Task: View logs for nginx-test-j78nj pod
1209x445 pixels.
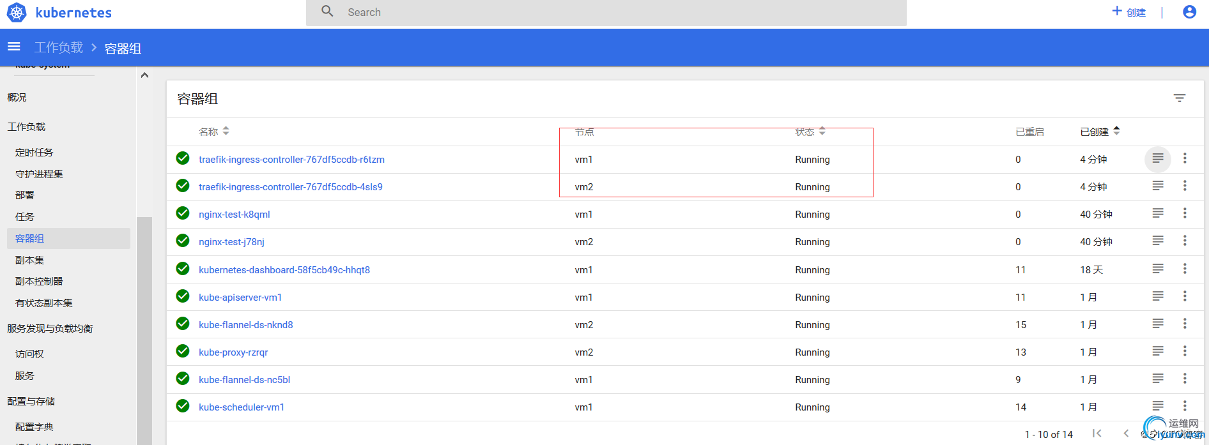Action: coord(1158,241)
